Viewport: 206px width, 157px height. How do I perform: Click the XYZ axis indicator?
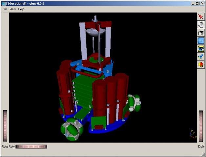193,134
